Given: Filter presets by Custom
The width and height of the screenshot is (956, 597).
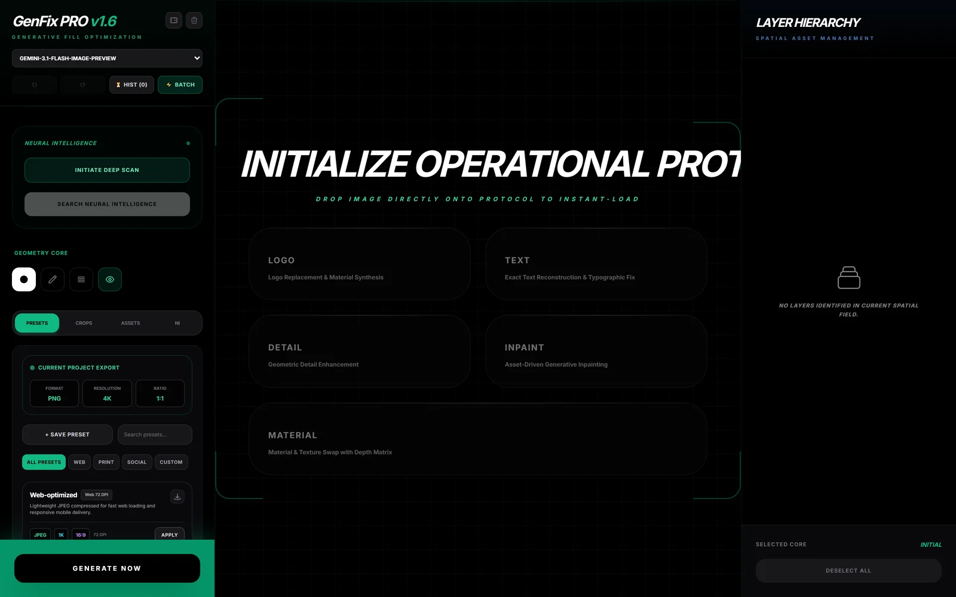Looking at the screenshot, I should pyautogui.click(x=171, y=462).
